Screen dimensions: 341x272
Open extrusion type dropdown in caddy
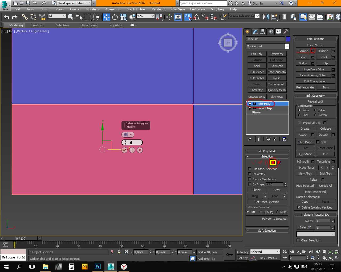click(128, 135)
